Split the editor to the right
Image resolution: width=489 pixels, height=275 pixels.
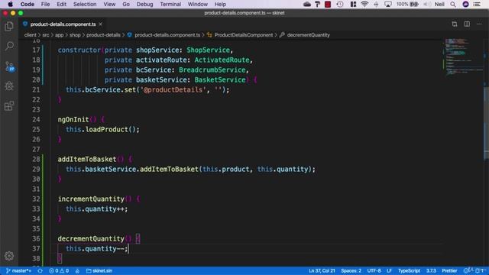point(467,24)
